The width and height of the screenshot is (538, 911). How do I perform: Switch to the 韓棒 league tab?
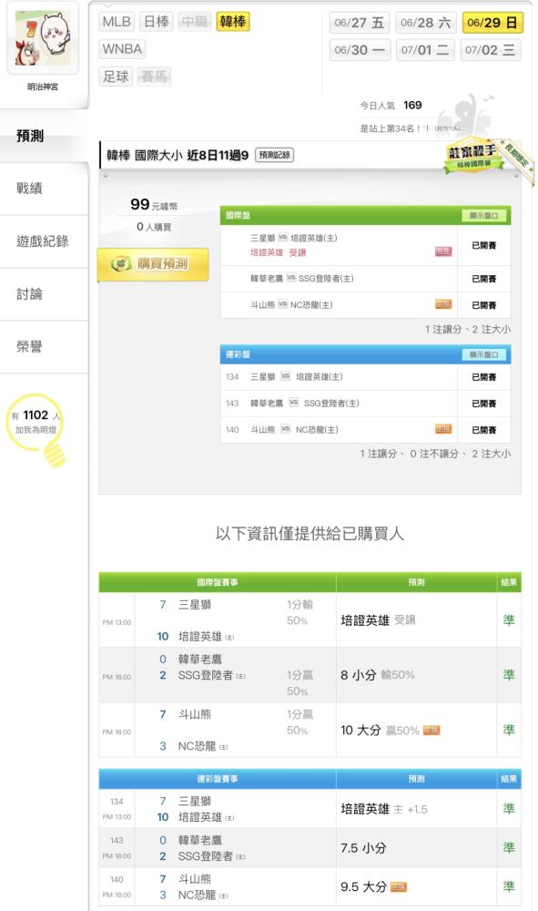232,22
